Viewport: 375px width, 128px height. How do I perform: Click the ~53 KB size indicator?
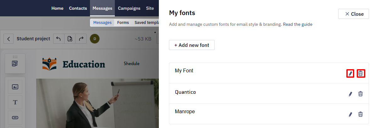143,39
